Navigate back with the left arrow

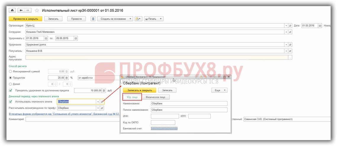21,11
